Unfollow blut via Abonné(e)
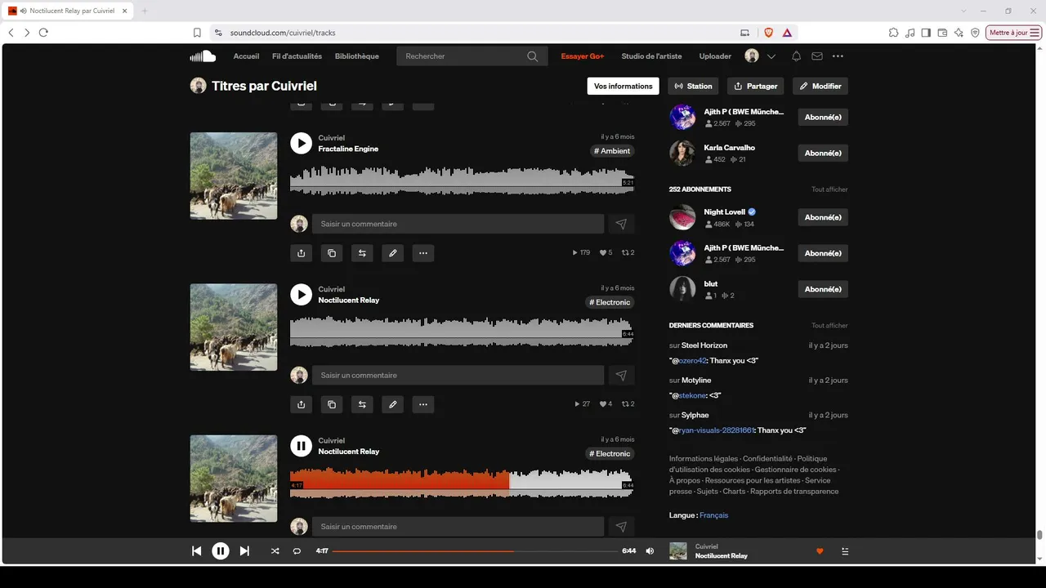This screenshot has height=588, width=1046. coord(823,289)
